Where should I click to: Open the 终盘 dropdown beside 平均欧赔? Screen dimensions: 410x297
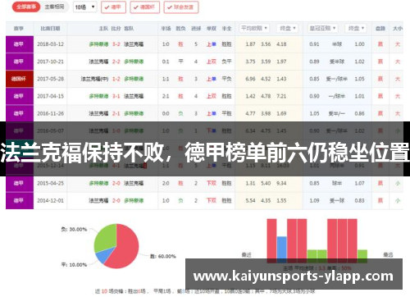(x=287, y=28)
